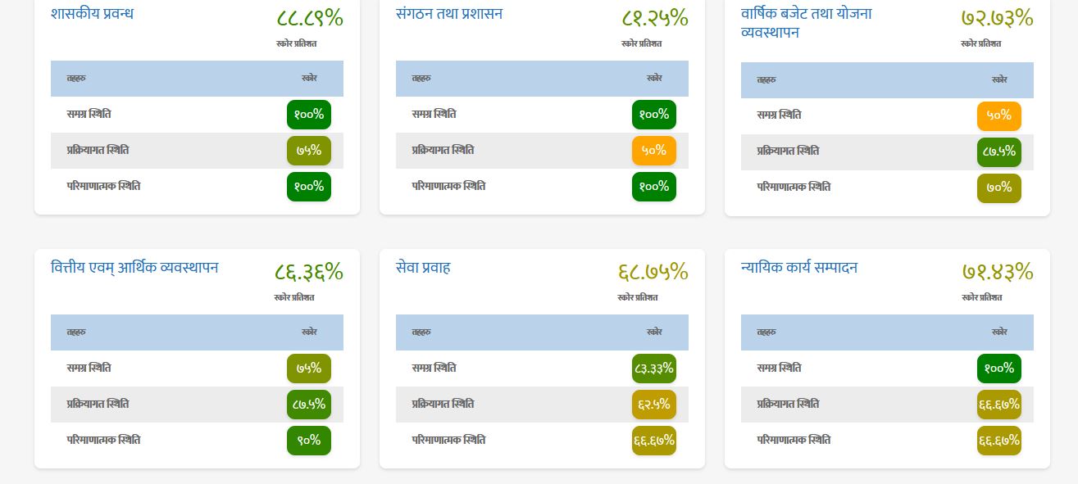
Task: Click orange ५०% समग्र स्थिति badge in वार्षिक बजेट
Action: tap(998, 116)
